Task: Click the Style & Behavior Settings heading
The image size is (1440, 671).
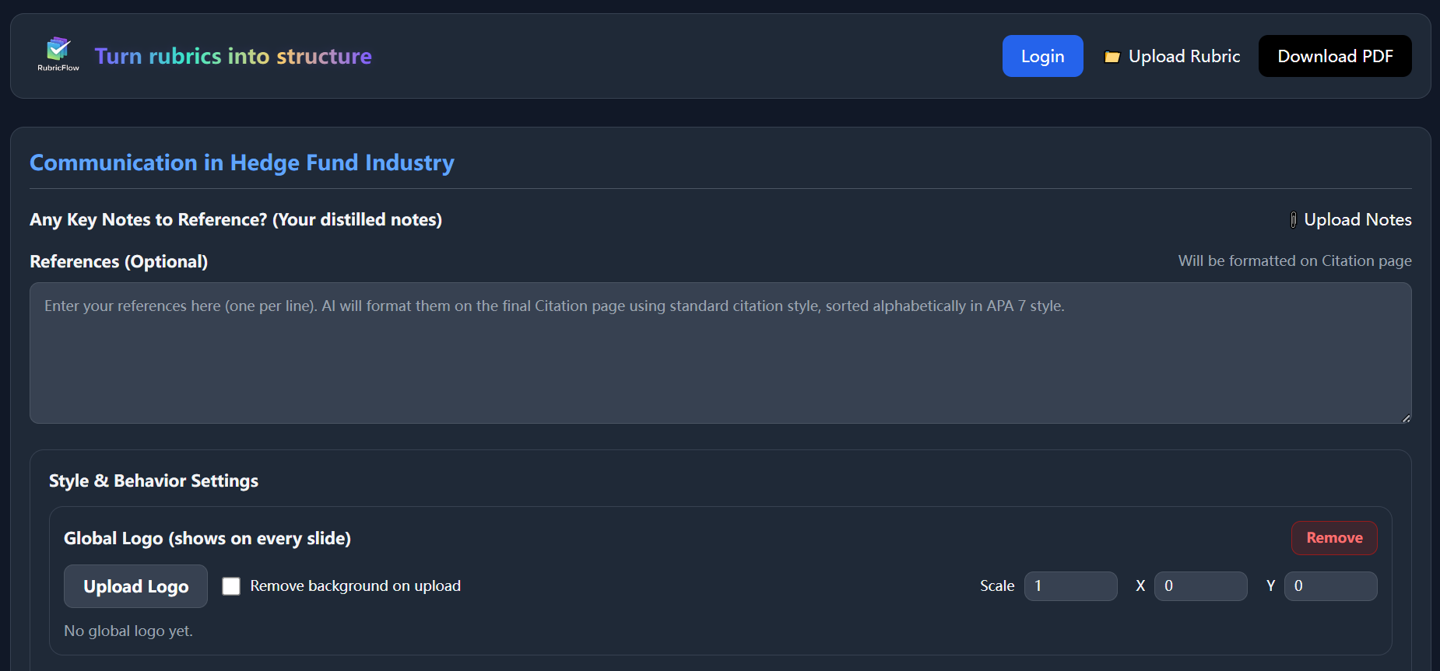Action: (x=153, y=481)
